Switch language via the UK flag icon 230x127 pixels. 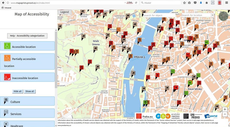tap(220, 3)
